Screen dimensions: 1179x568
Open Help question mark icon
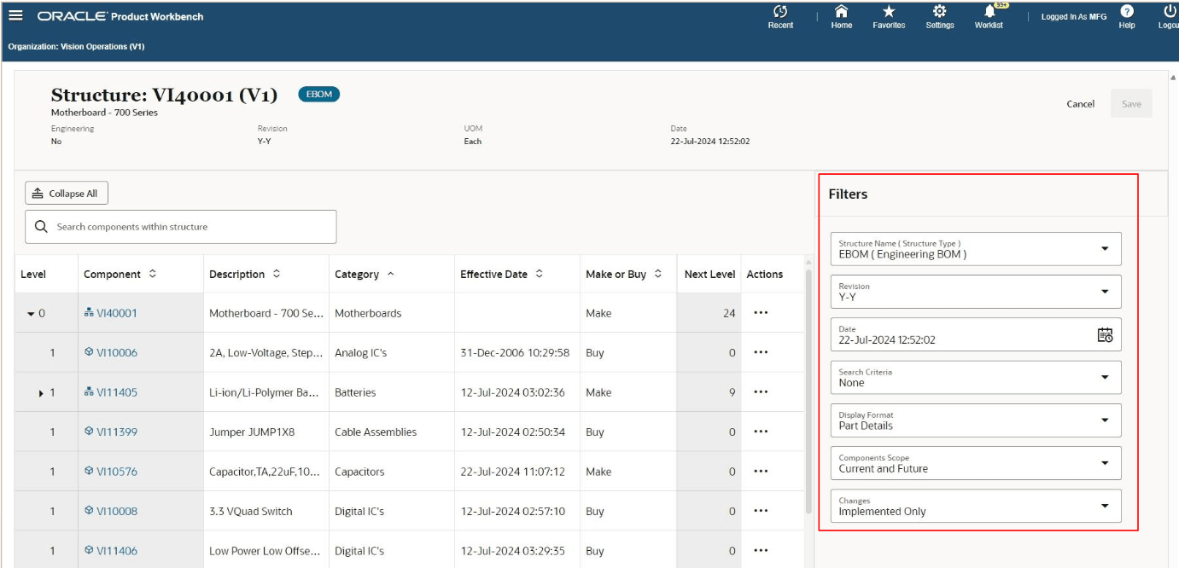[1127, 12]
